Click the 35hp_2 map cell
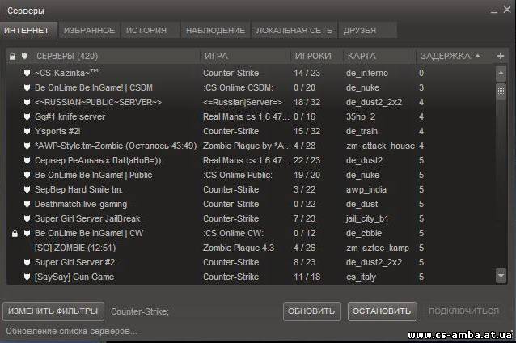516x343 pixels. 361,116
